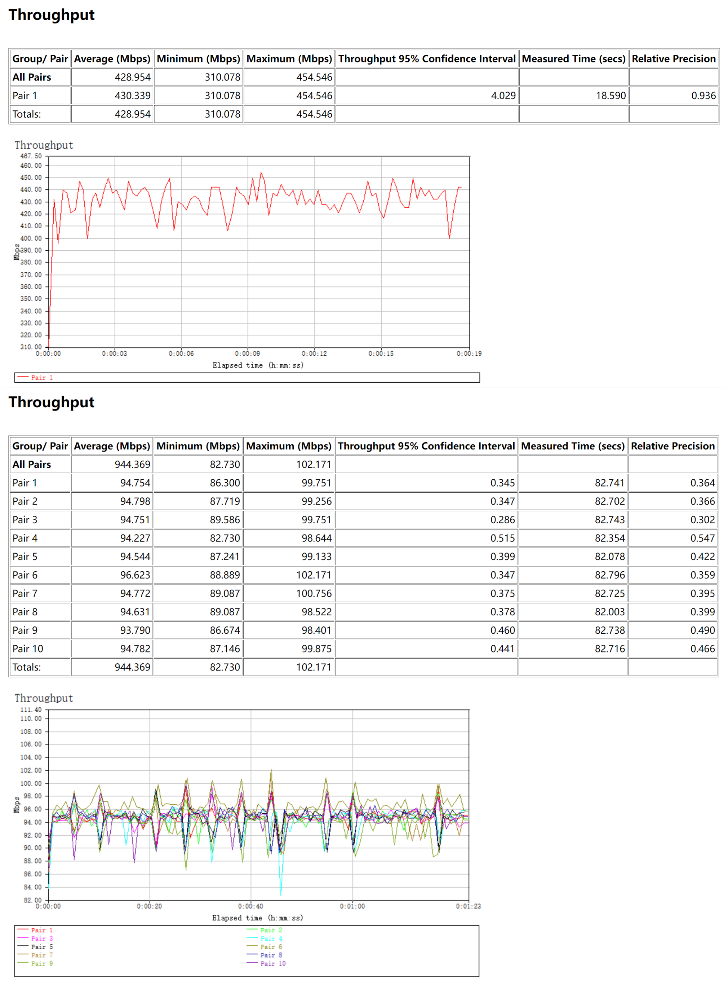Select the Pair 6 row label

tap(25, 575)
